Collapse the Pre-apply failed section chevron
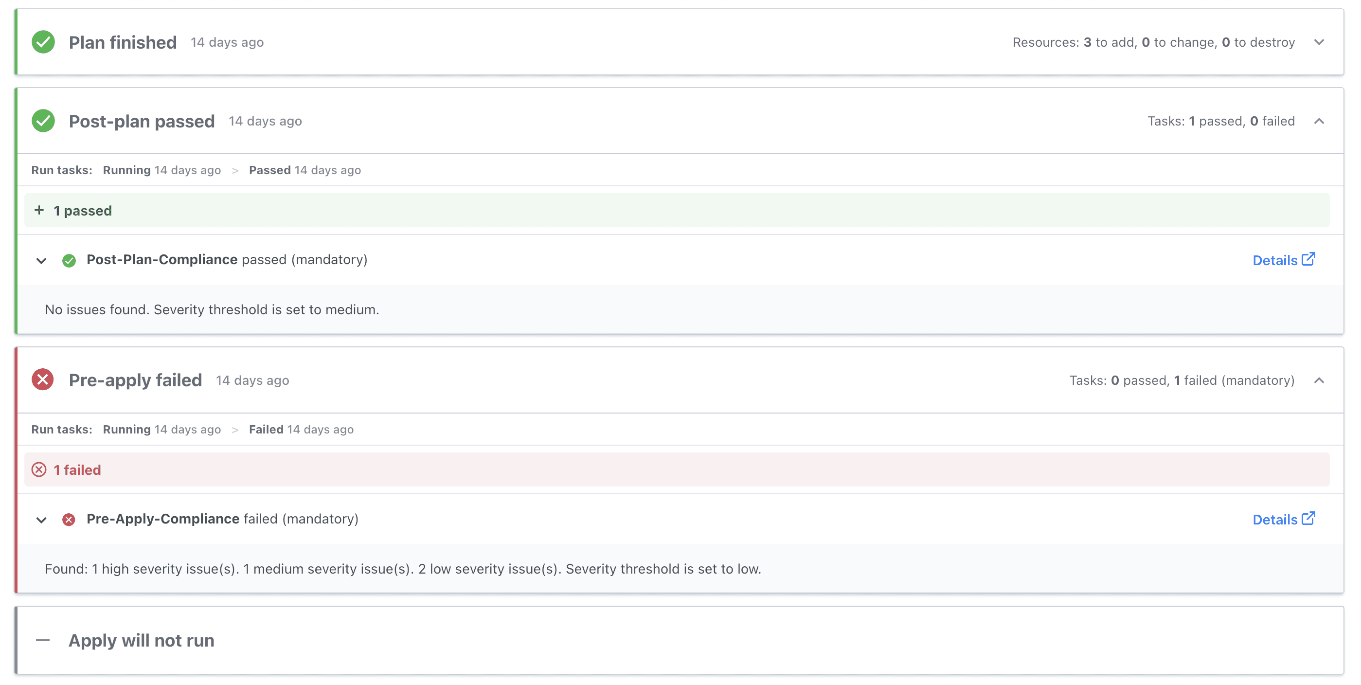1361x685 pixels. click(1319, 380)
